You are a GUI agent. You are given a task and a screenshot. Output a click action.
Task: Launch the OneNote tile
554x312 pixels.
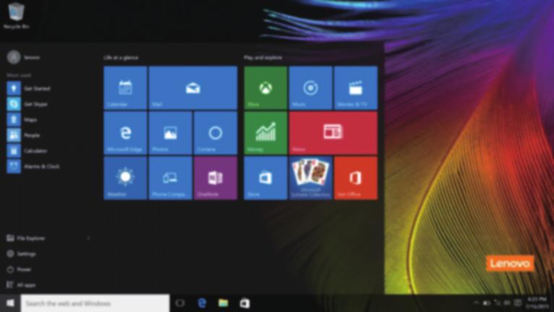pyautogui.click(x=216, y=178)
